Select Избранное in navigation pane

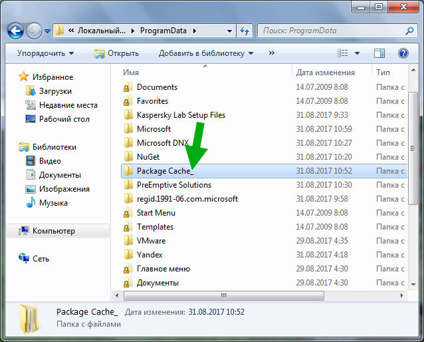point(46,77)
